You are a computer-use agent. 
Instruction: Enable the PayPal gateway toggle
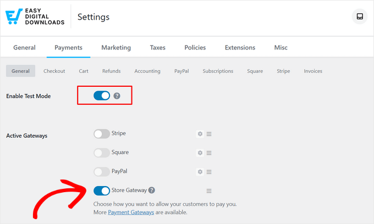pos(102,172)
